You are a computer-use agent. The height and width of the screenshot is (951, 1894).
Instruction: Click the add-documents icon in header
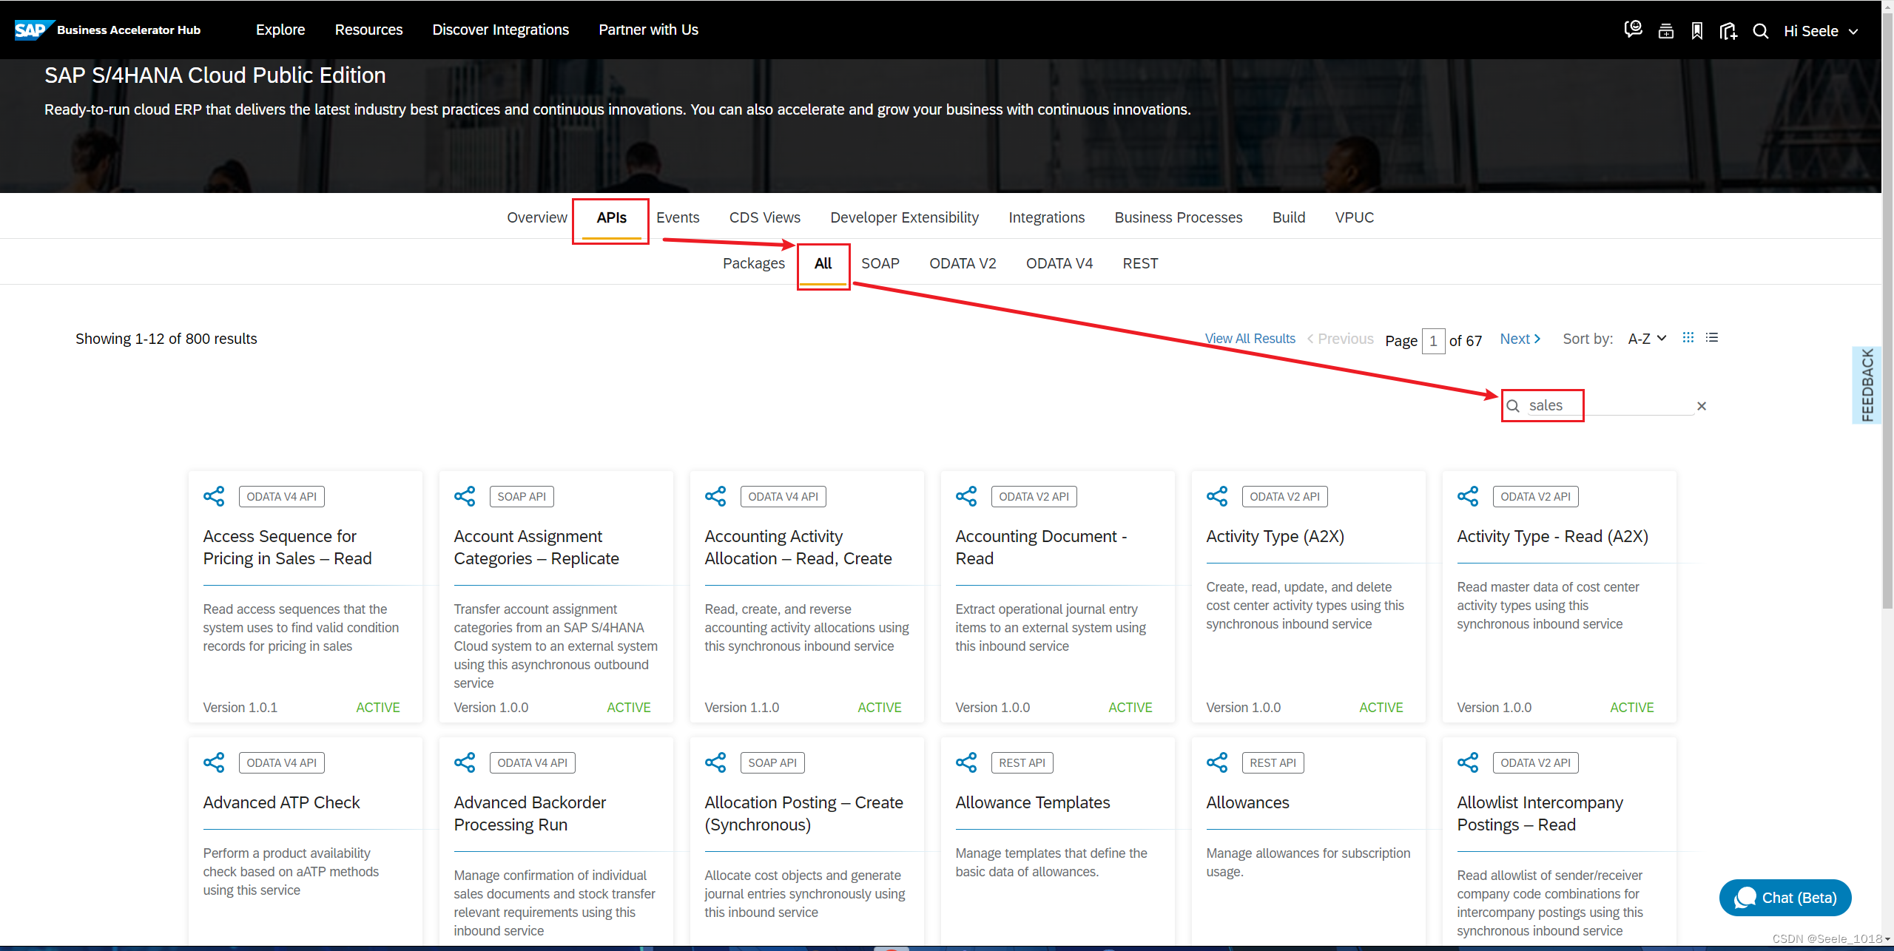(x=1728, y=30)
